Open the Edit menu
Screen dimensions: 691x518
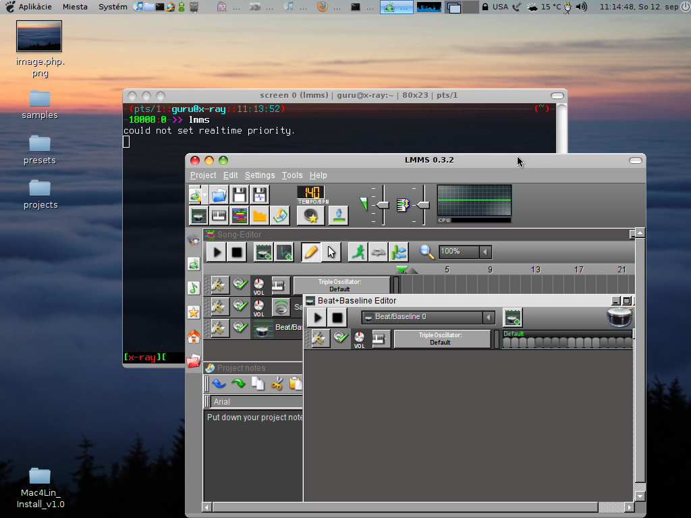pyautogui.click(x=231, y=175)
